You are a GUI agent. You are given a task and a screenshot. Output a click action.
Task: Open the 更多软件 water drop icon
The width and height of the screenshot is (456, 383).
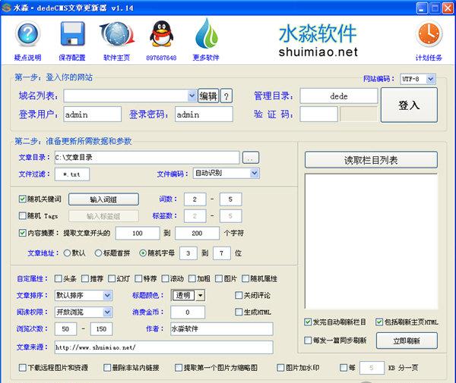pyautogui.click(x=205, y=34)
